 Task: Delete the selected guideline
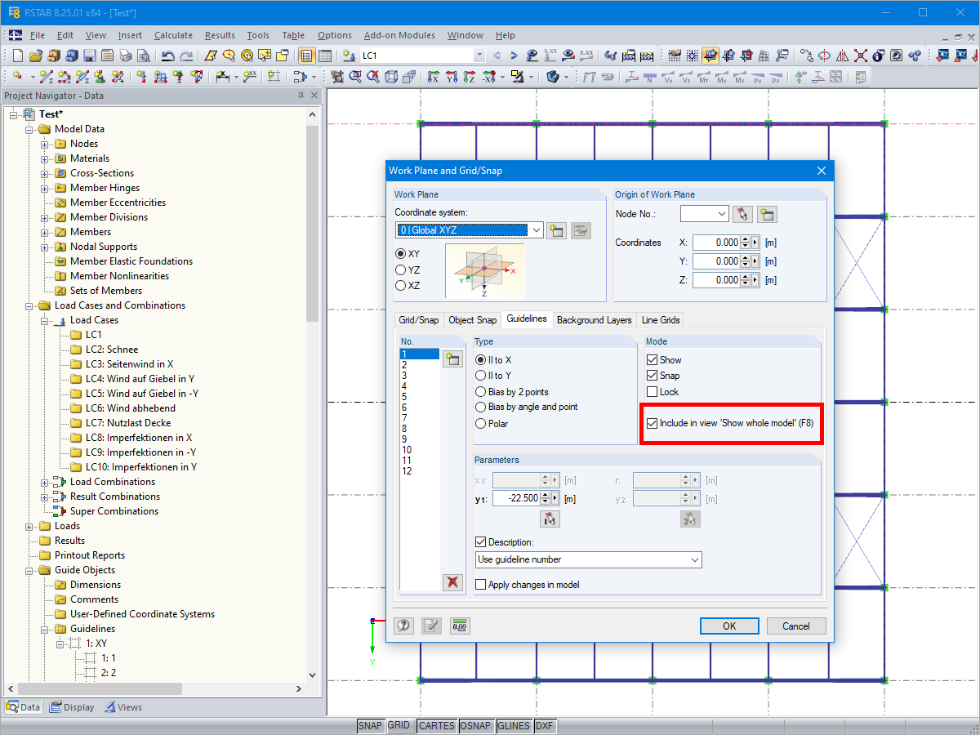click(452, 582)
